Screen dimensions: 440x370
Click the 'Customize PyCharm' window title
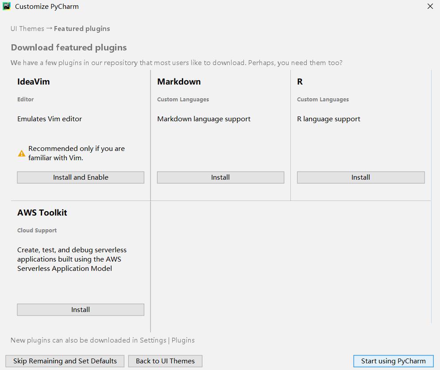pos(47,7)
